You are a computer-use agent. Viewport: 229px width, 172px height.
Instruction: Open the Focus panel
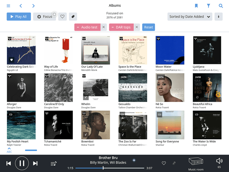(45, 17)
